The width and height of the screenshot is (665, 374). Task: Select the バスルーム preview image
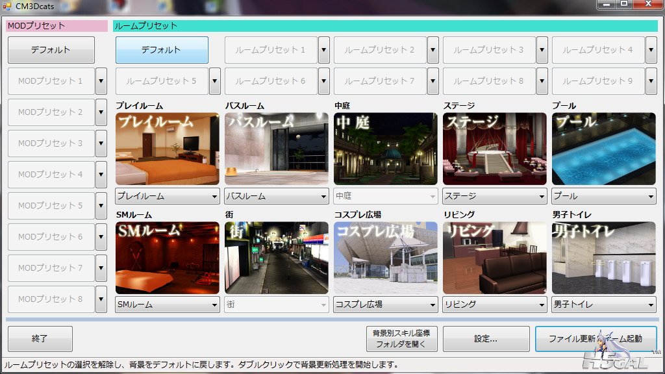(277, 149)
